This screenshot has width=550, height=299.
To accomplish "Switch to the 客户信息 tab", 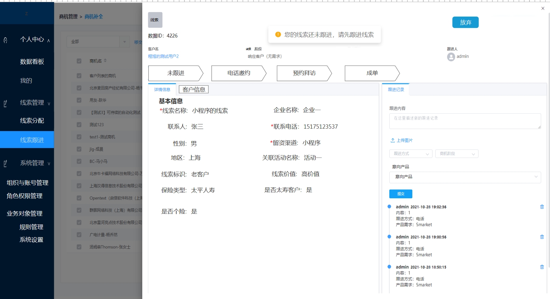I will (194, 89).
